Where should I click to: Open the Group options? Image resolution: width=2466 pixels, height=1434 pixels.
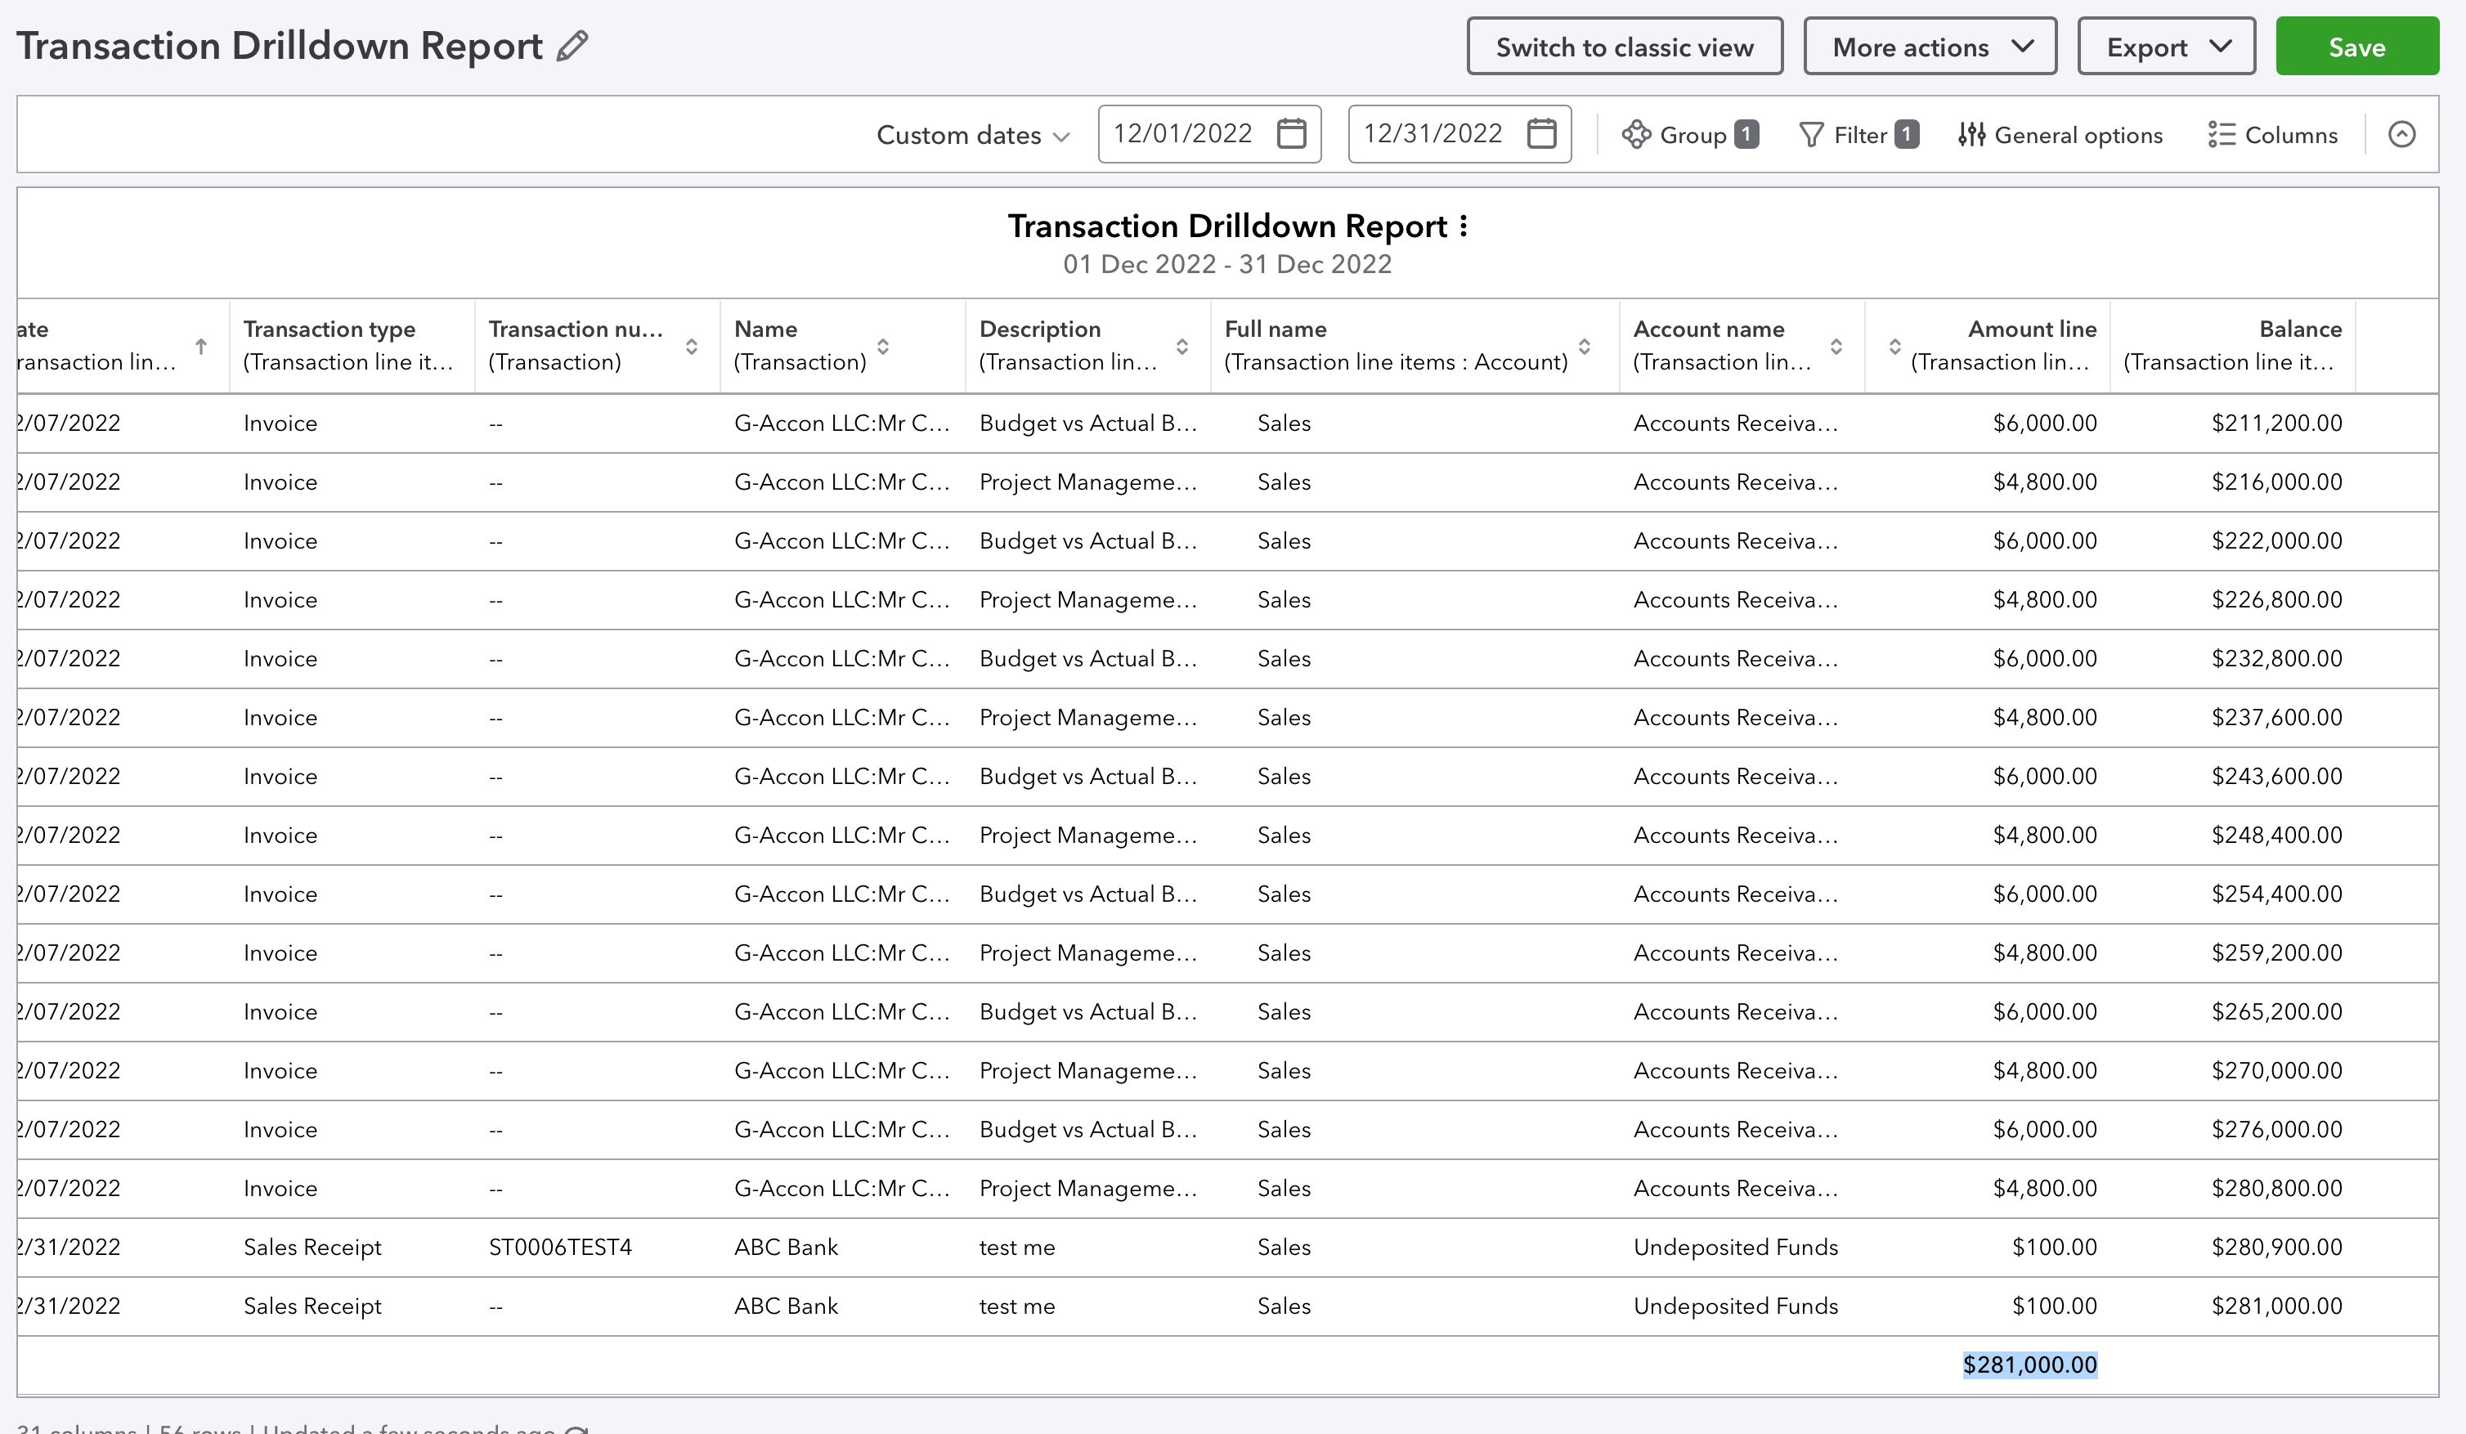point(1690,134)
